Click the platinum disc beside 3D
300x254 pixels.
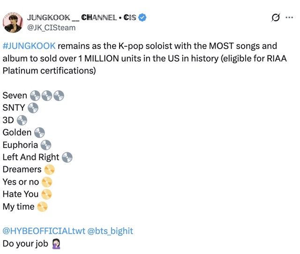tap(22, 120)
